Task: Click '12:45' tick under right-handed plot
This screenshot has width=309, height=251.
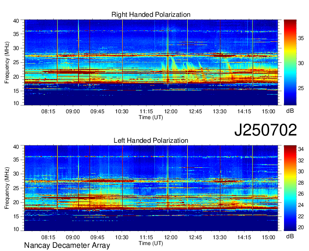Action: [195, 111]
